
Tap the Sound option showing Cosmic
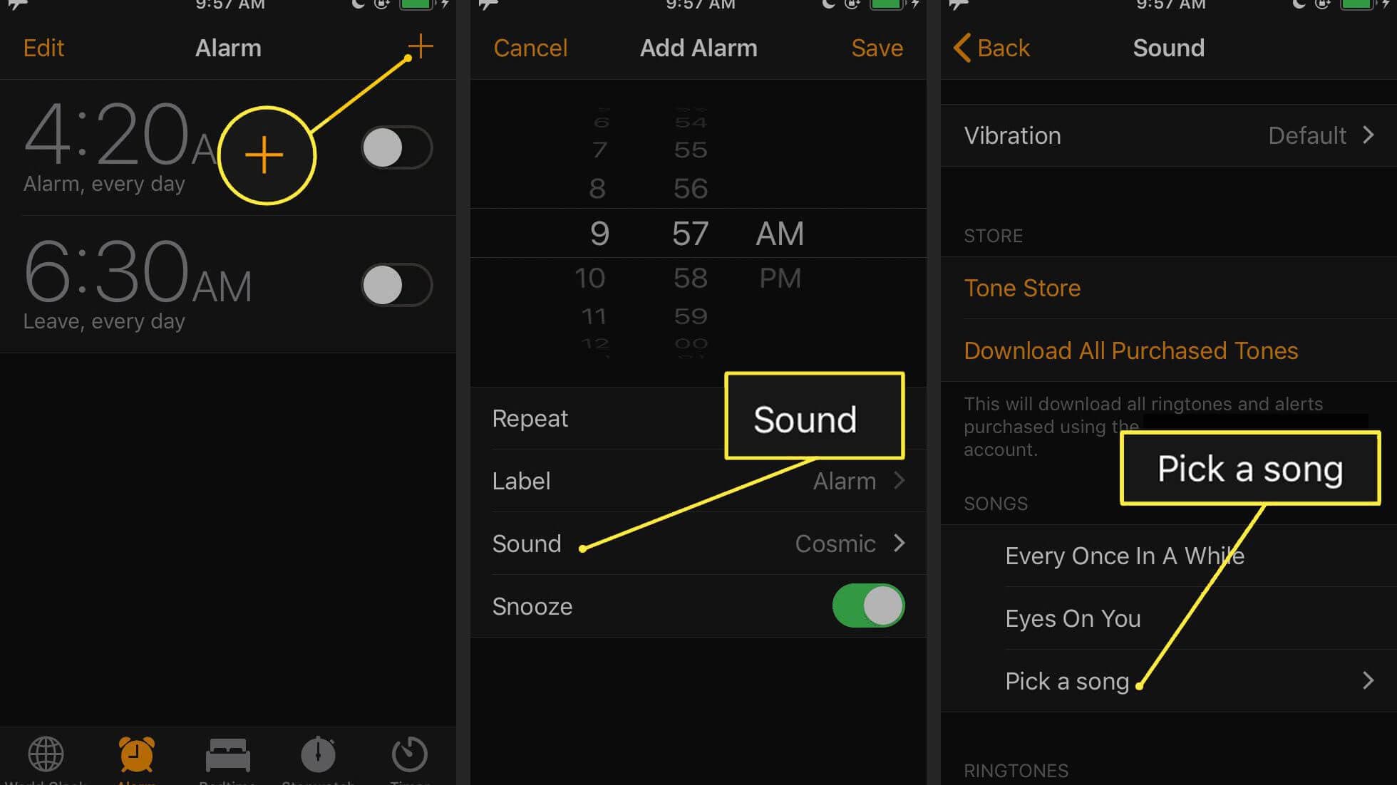tap(698, 544)
